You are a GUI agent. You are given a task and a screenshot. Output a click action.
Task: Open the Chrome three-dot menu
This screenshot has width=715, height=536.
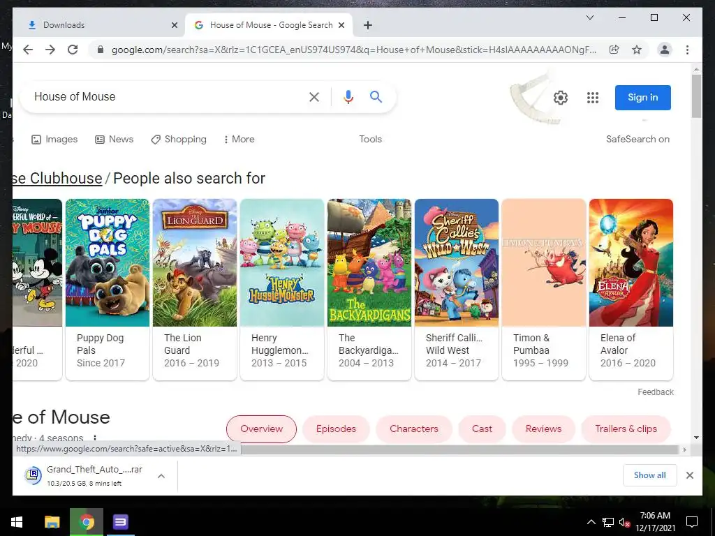click(687, 50)
